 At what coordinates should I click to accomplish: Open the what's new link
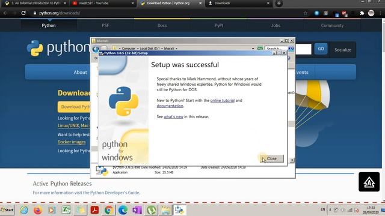(x=173, y=116)
